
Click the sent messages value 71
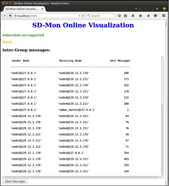[x=127, y=147]
